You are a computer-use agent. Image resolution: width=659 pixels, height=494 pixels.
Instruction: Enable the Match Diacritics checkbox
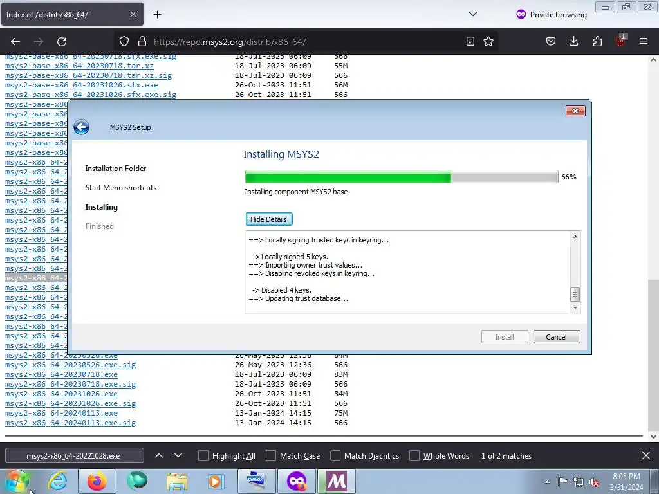click(335, 456)
